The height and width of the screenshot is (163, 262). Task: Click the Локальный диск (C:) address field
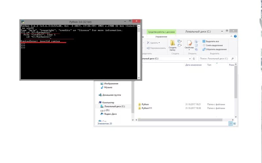[x=165, y=59]
